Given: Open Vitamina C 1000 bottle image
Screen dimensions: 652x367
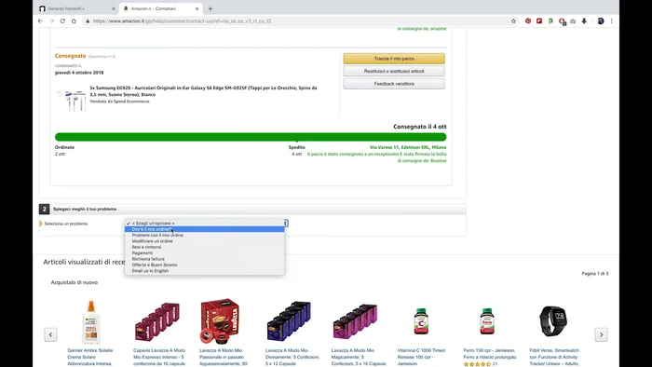Looking at the screenshot, I should point(421,320).
